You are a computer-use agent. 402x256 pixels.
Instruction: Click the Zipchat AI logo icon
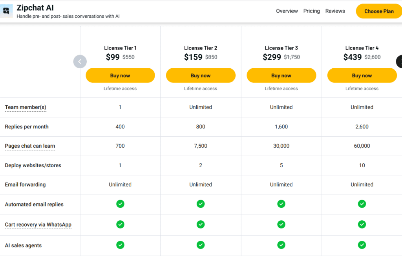tap(6, 11)
